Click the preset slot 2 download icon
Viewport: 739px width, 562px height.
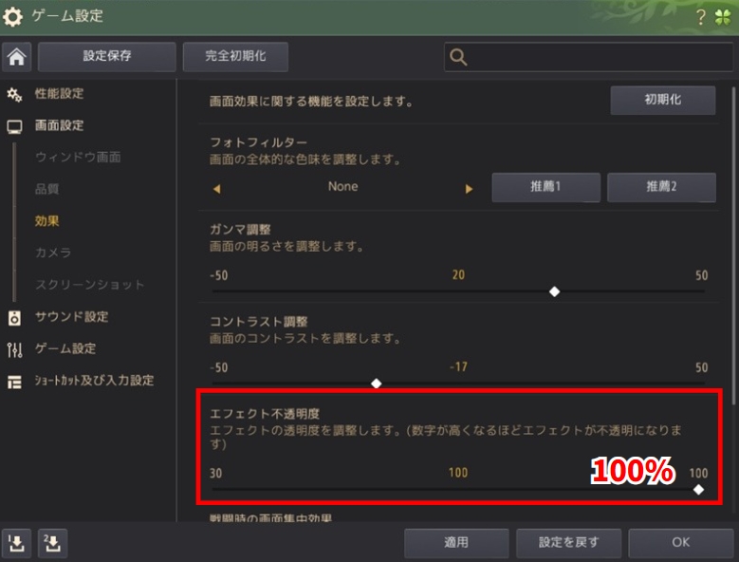click(x=52, y=543)
